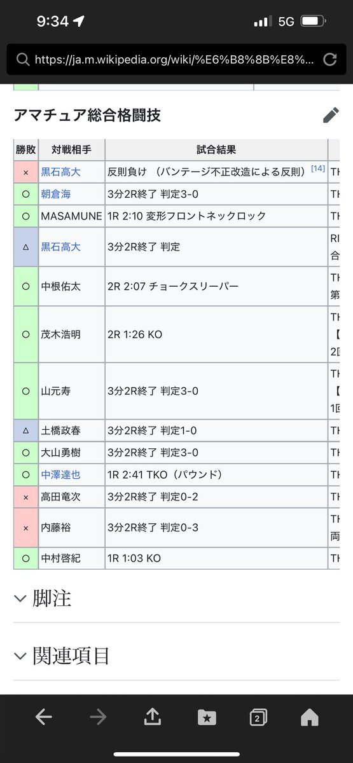Screen dimensions: 353x763
Task: Open the 中澤達也 link
Action: pyautogui.click(x=60, y=475)
